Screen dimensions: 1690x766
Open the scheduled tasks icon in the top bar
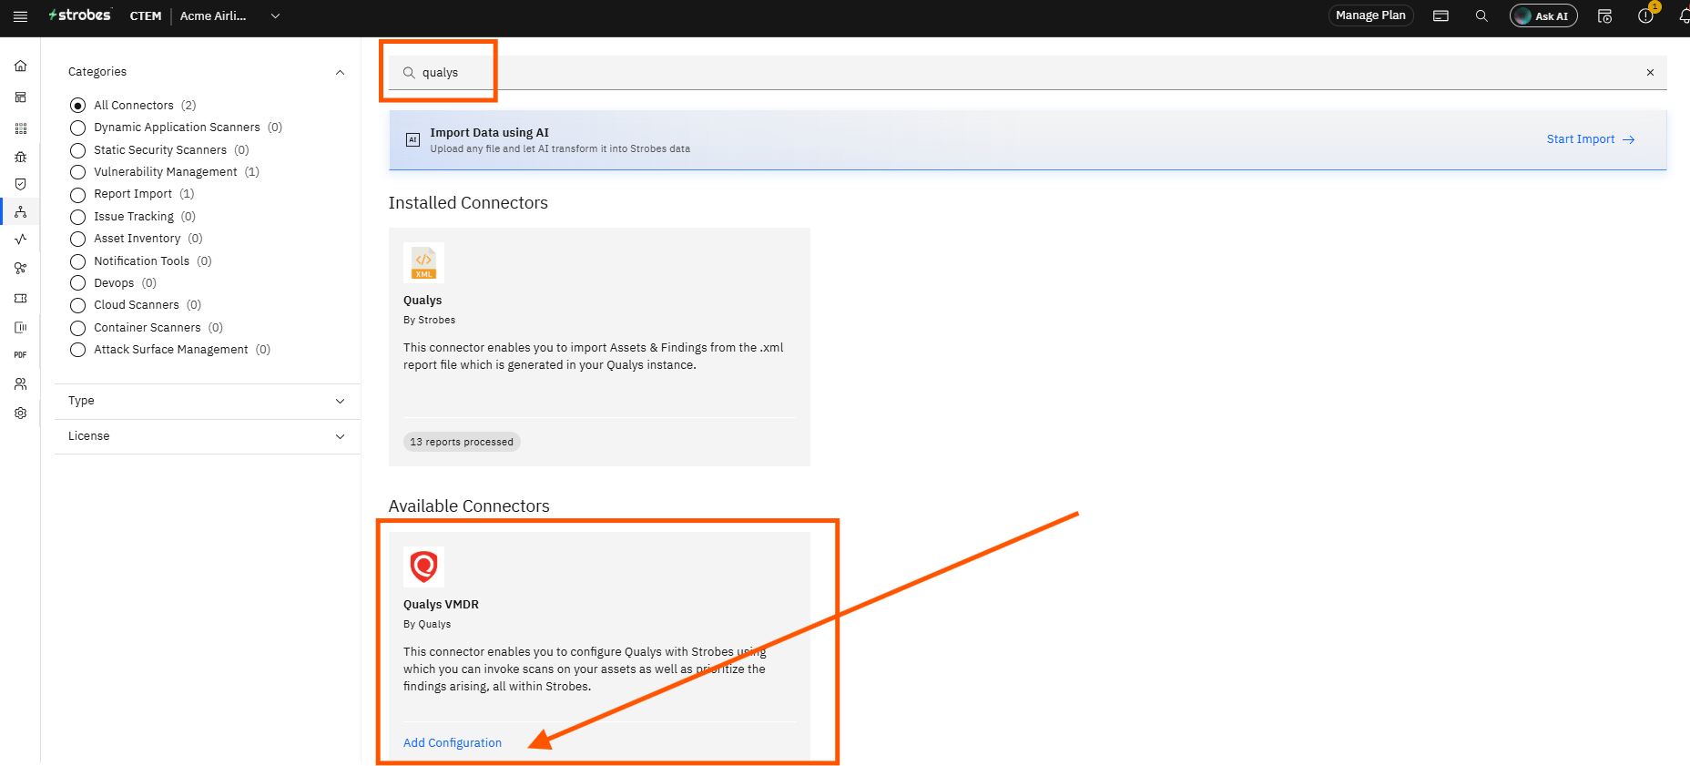point(1604,16)
